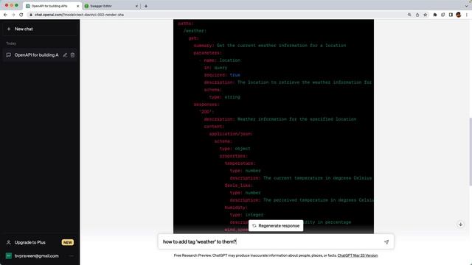Screen dimensions: 472x265
Task: Bookmark this page with the star icon
Action: coord(425,15)
